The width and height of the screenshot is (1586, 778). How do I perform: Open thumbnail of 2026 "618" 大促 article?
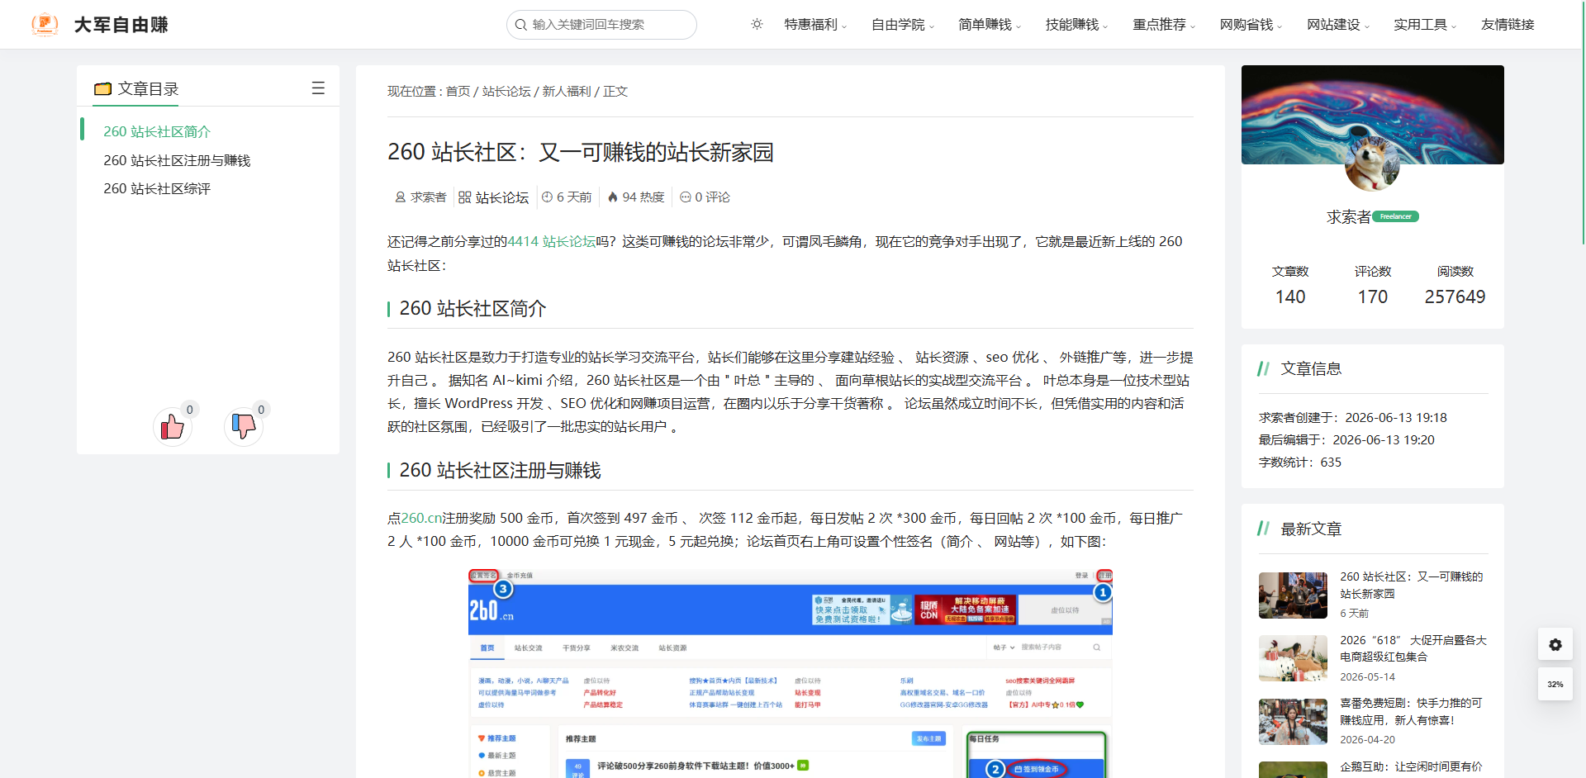tap(1293, 658)
